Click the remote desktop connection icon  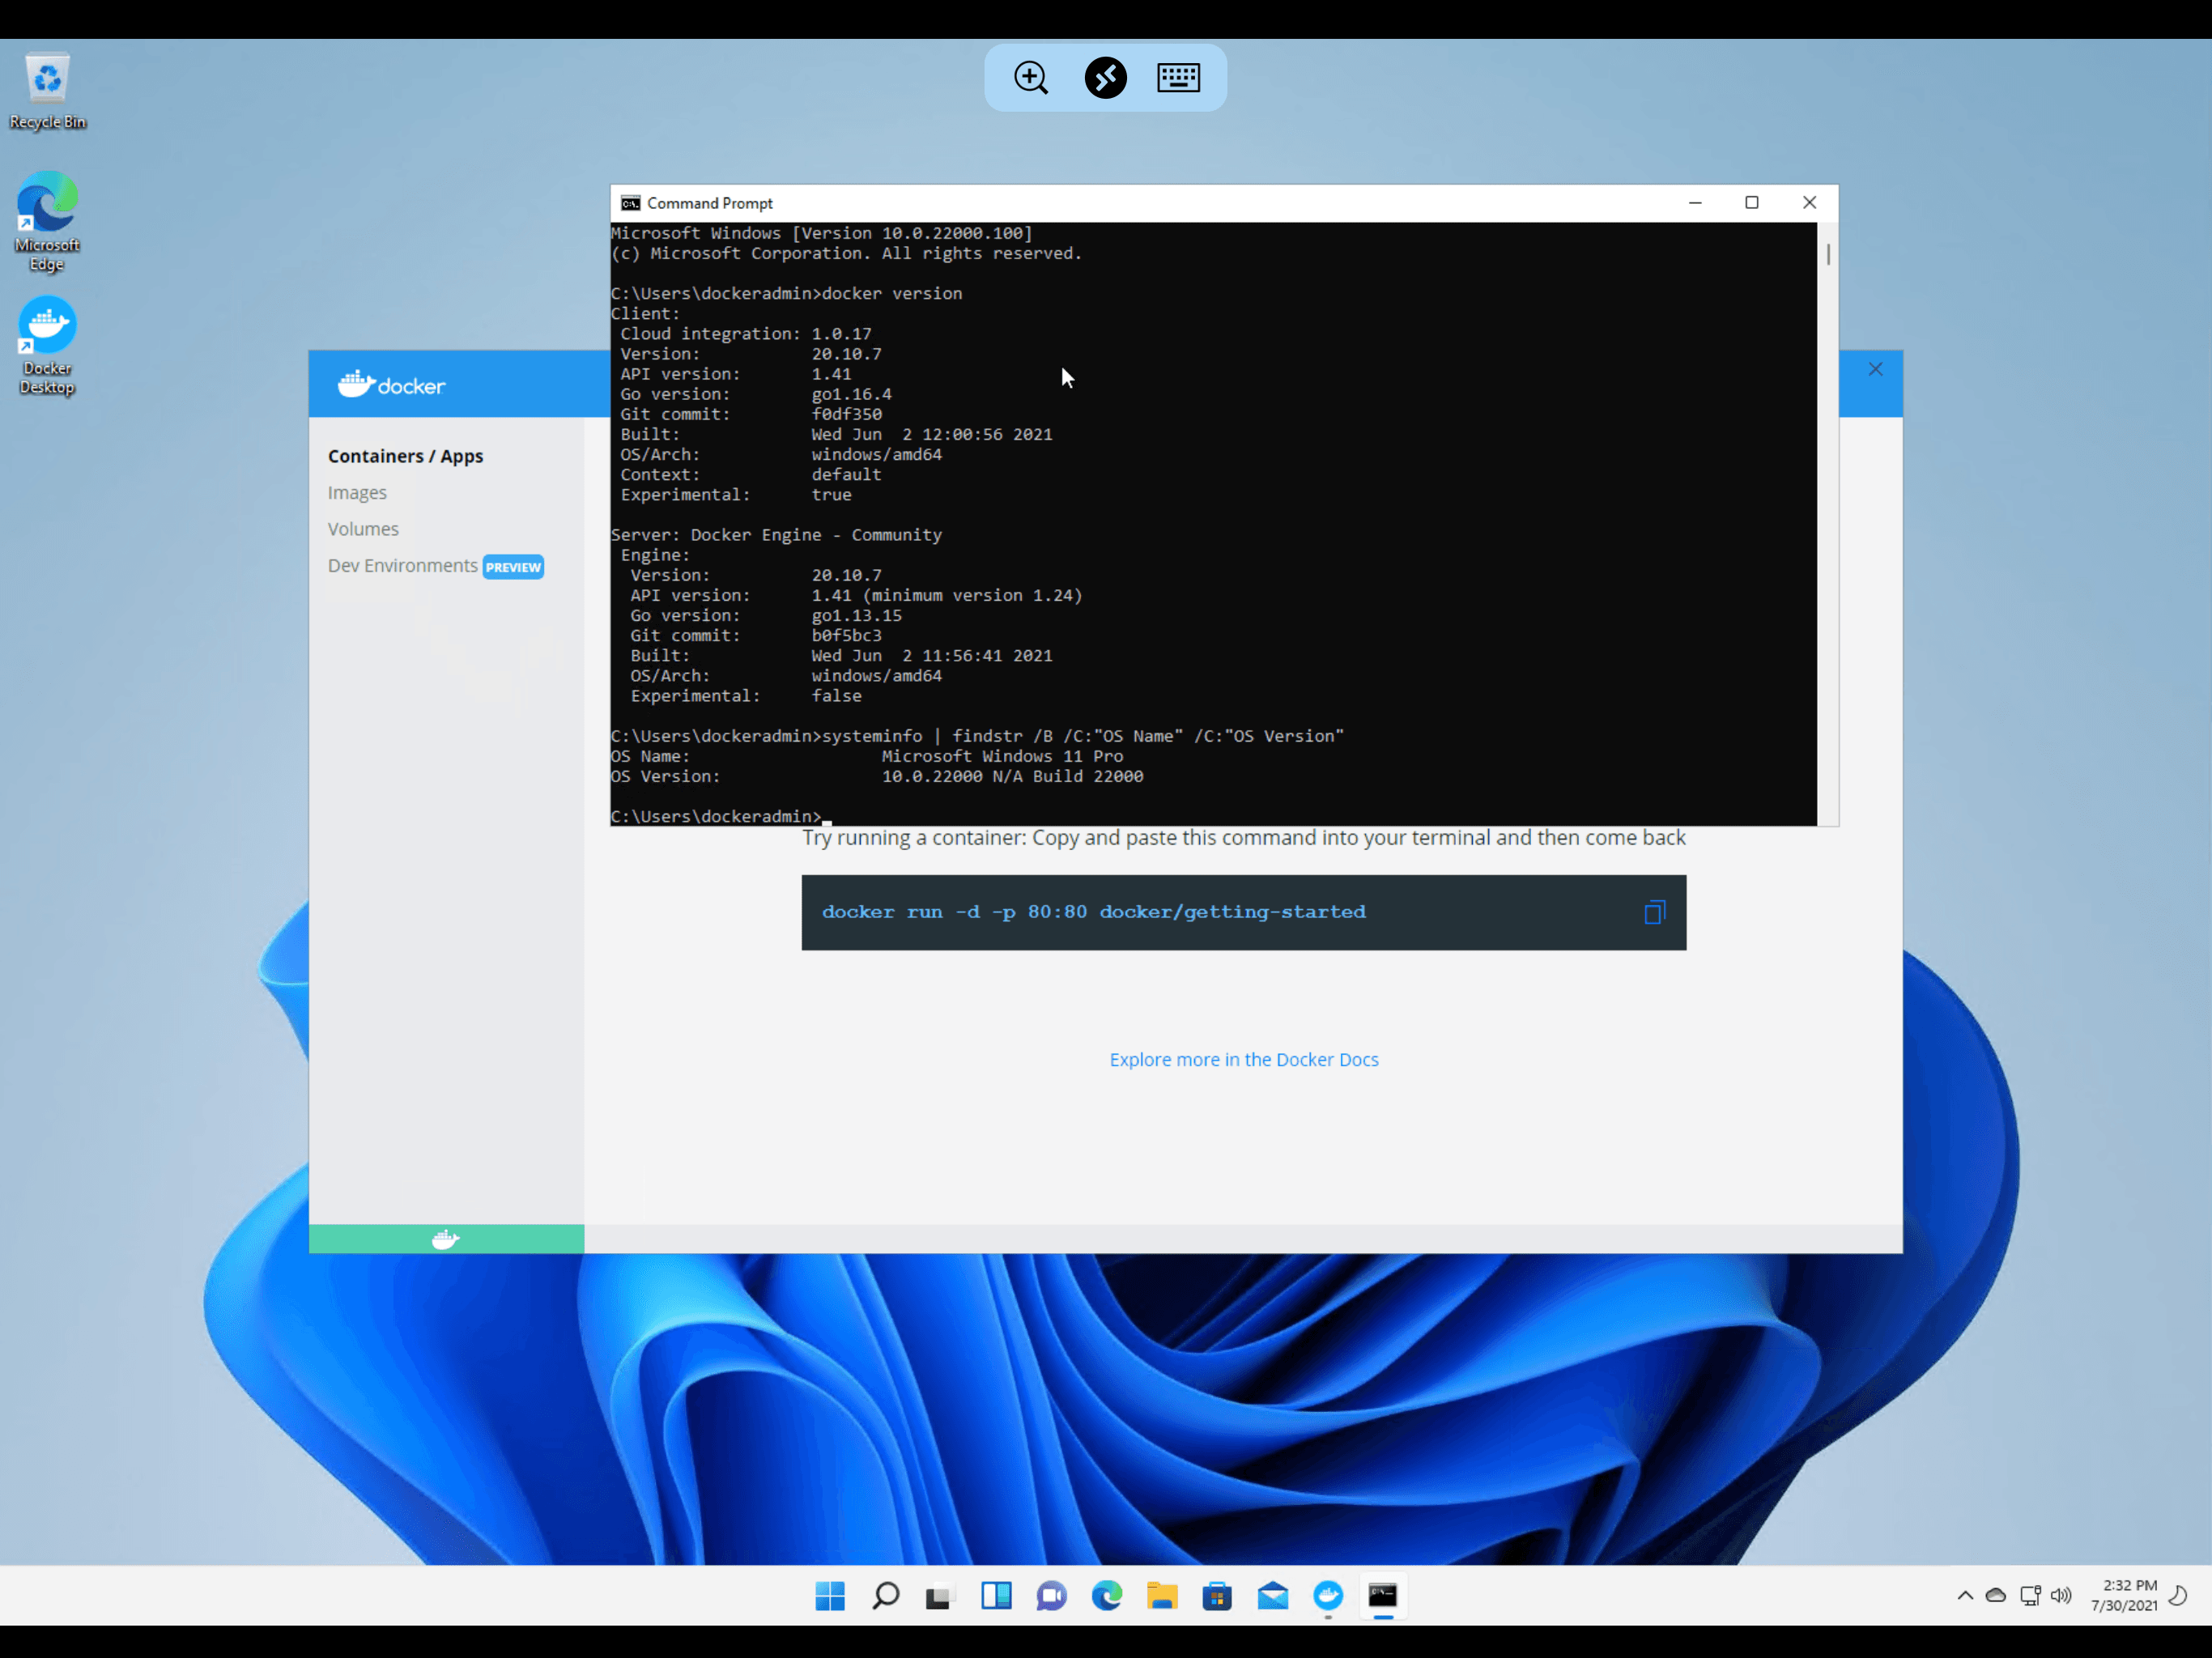(1105, 78)
